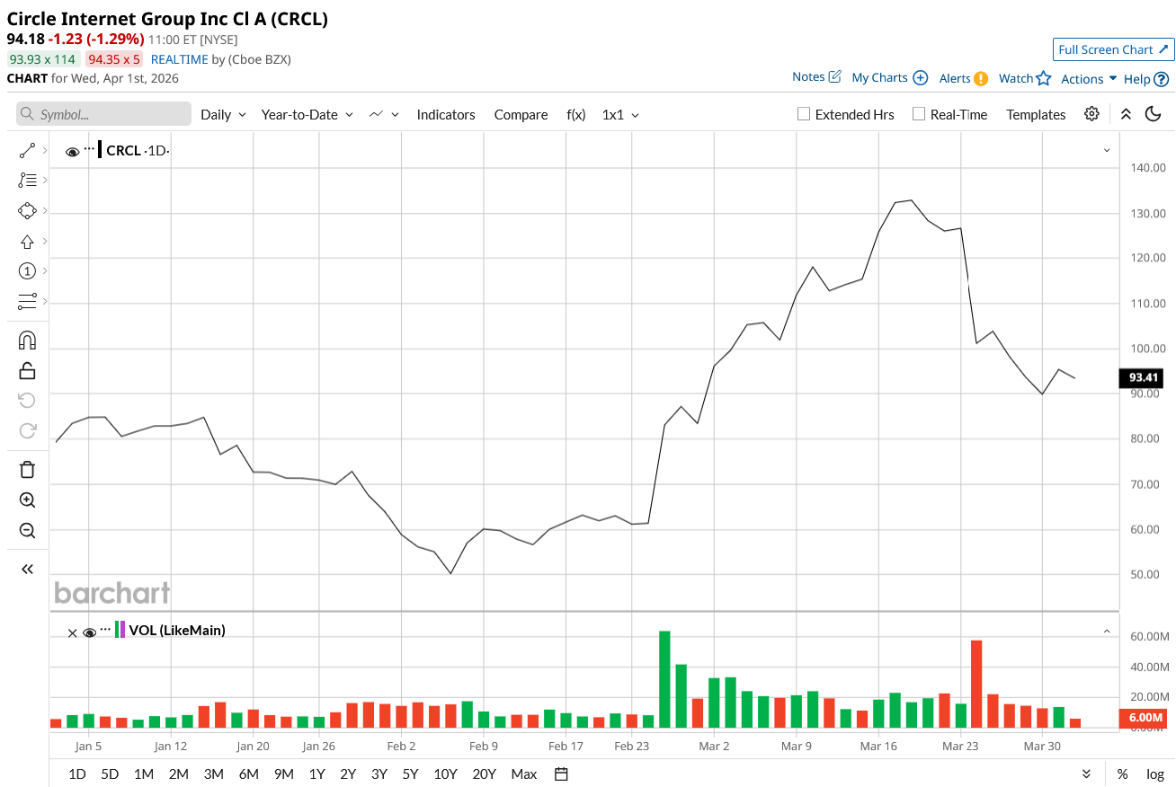Open the chart type dropdown
The height and width of the screenshot is (787, 1176).
point(384,114)
